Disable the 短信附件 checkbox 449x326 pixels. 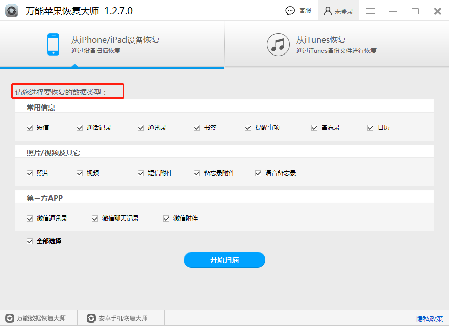click(x=141, y=173)
